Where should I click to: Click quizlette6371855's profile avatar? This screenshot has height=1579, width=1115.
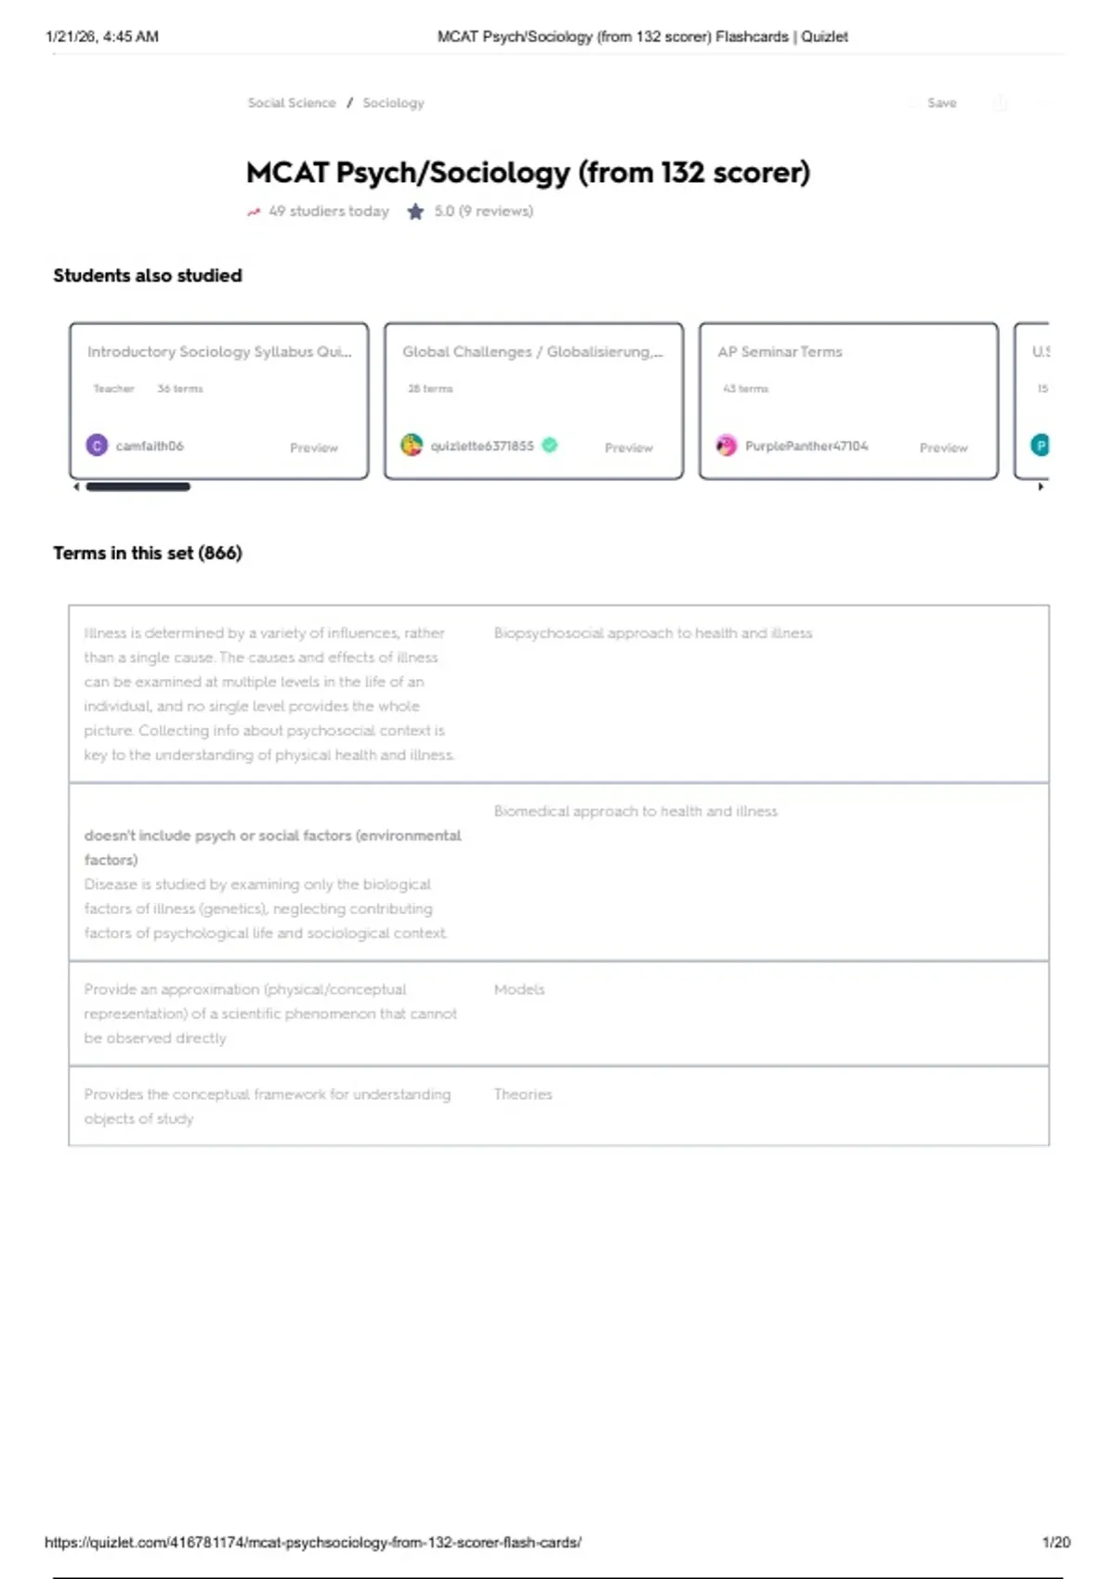pyautogui.click(x=412, y=446)
